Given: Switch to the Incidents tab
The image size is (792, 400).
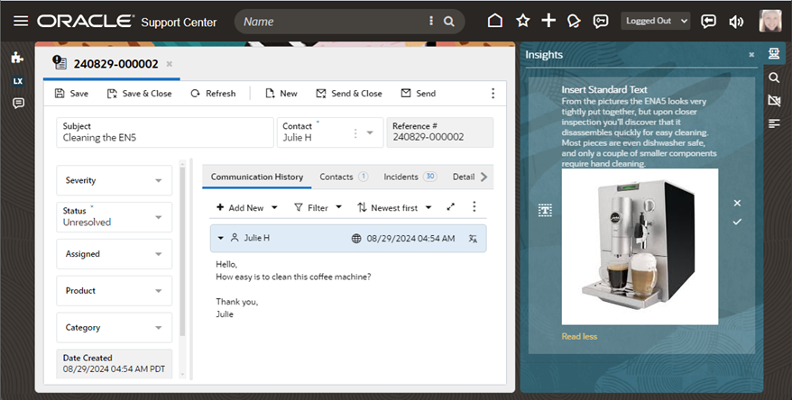Looking at the screenshot, I should point(410,177).
